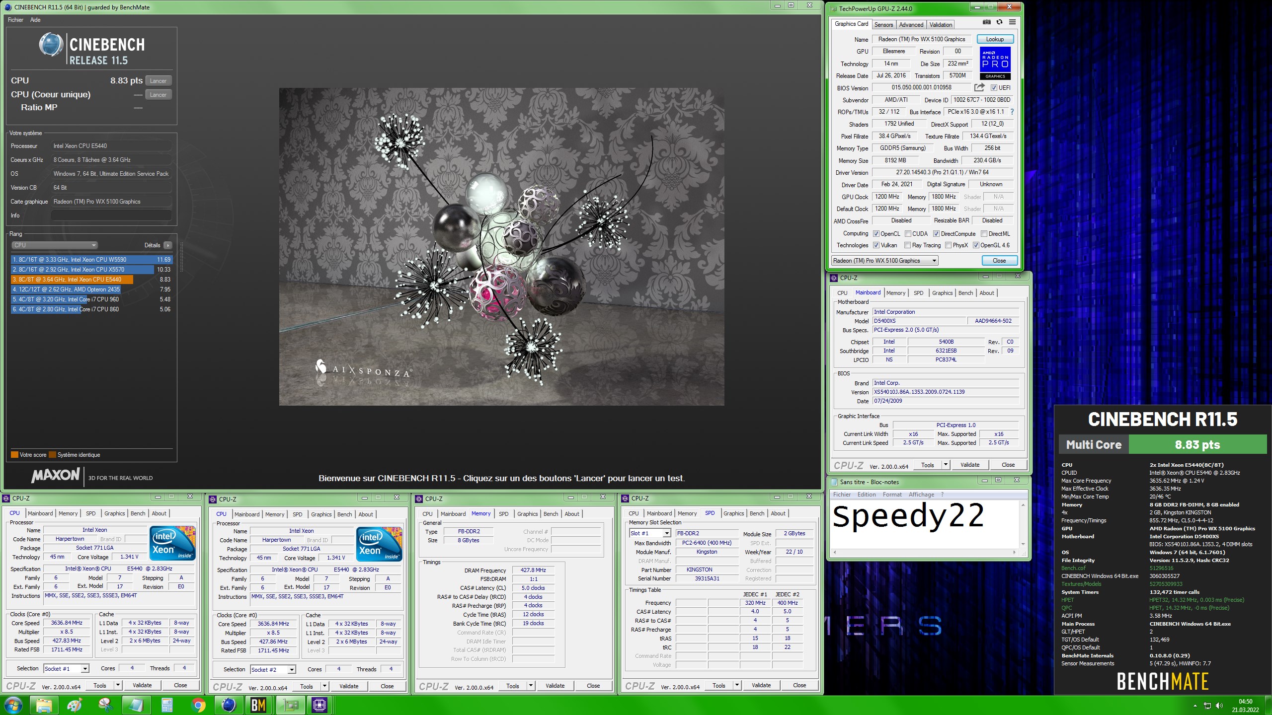Open the GPU-Z hamburger menu icon
Viewport: 1272px width, 715px height.
coord(1012,22)
